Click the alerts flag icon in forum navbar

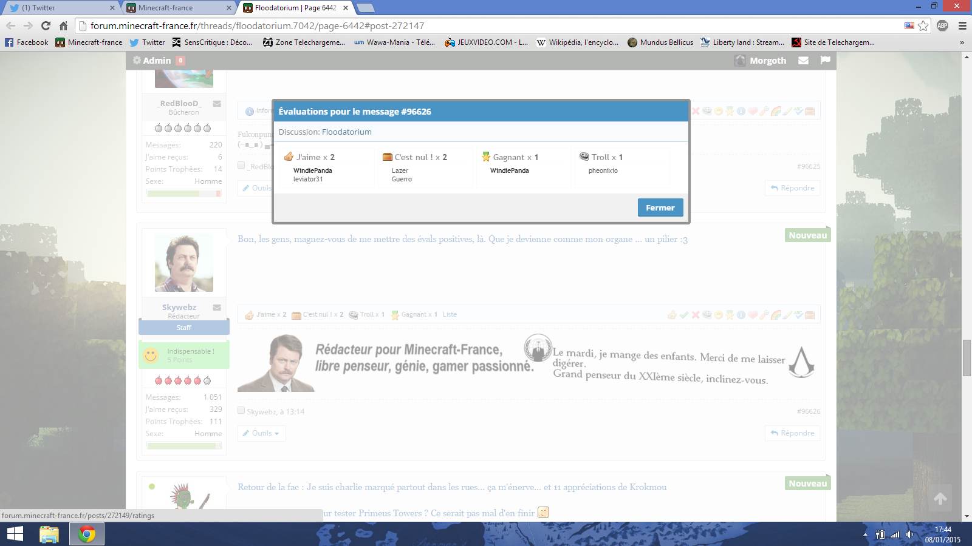point(825,60)
